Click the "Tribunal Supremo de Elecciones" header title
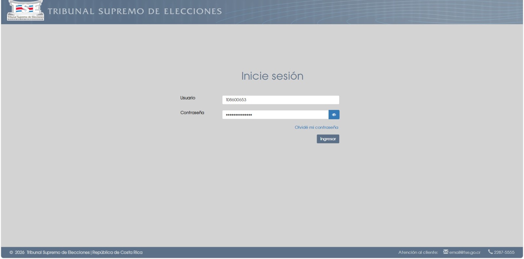Image resolution: width=524 pixels, height=259 pixels. [x=135, y=11]
